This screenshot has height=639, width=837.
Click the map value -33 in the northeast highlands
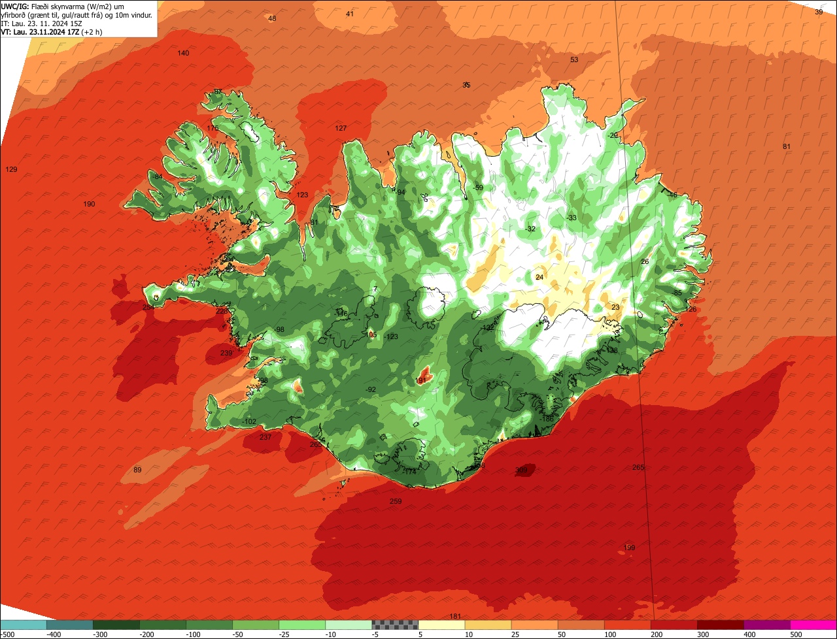point(572,218)
